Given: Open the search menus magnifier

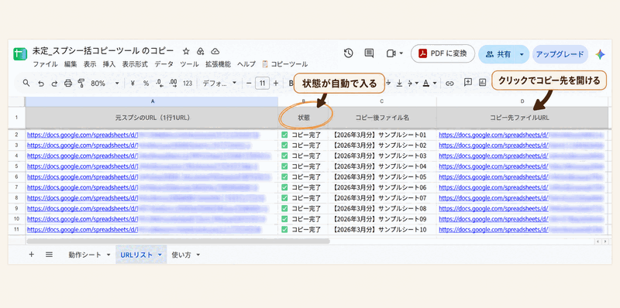Looking at the screenshot, I should coord(26,83).
